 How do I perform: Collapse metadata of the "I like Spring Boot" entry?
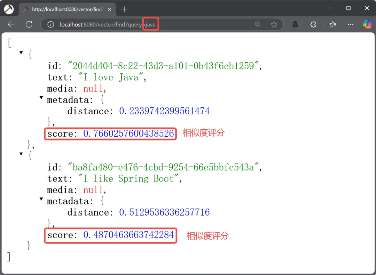click(41, 200)
